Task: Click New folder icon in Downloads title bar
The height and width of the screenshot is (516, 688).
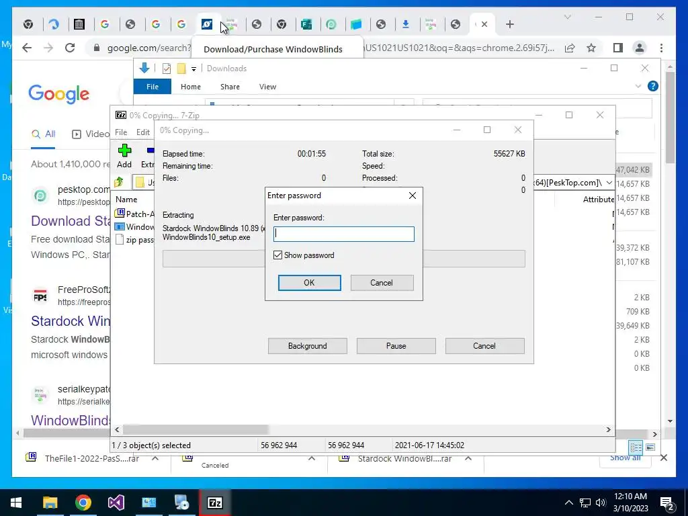Action: pyautogui.click(x=181, y=69)
